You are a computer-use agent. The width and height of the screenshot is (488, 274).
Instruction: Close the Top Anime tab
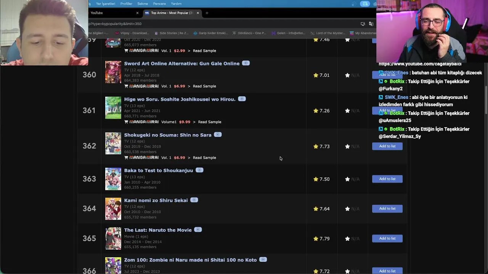point(197,13)
